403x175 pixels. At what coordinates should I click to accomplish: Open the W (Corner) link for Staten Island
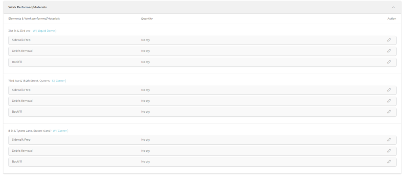(x=61, y=130)
